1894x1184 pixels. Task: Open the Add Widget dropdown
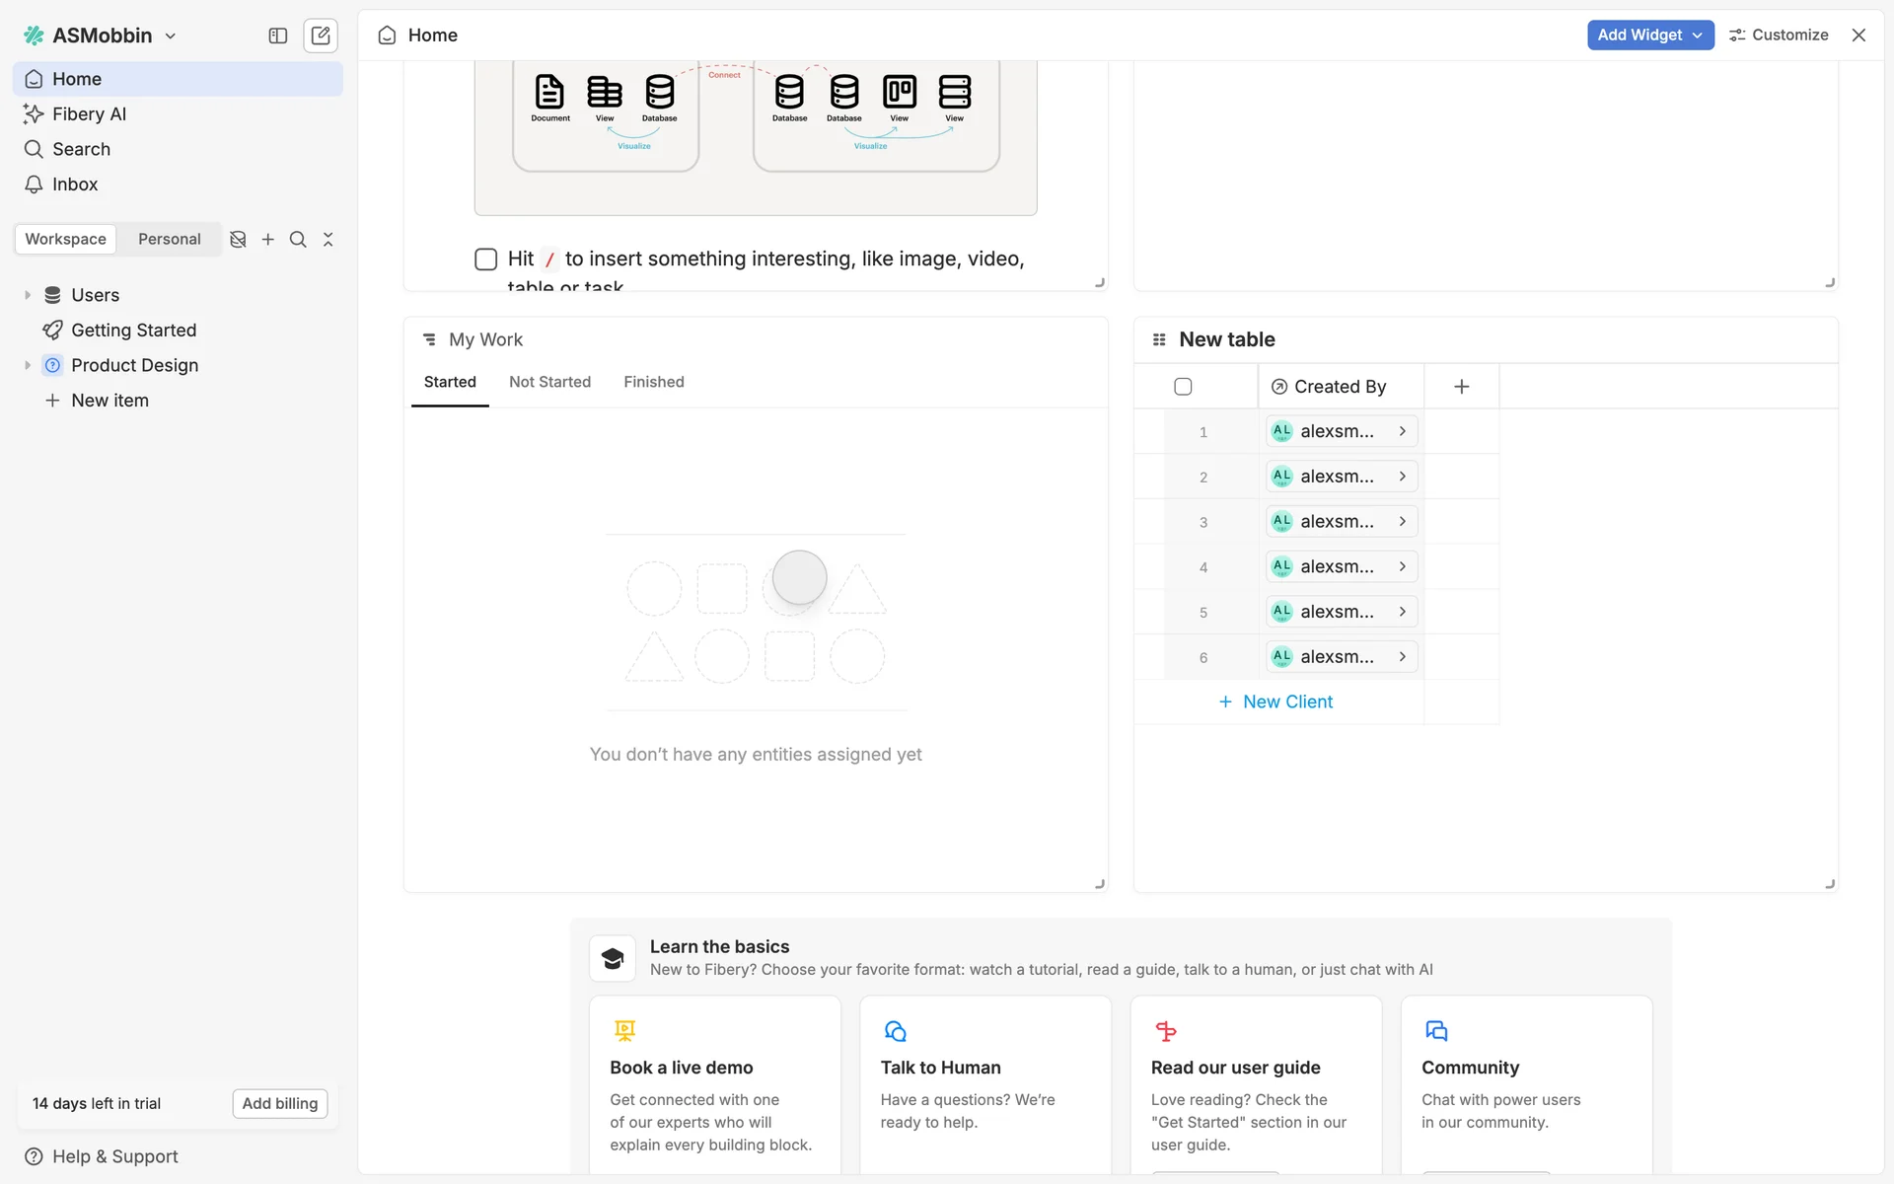coord(1649,35)
